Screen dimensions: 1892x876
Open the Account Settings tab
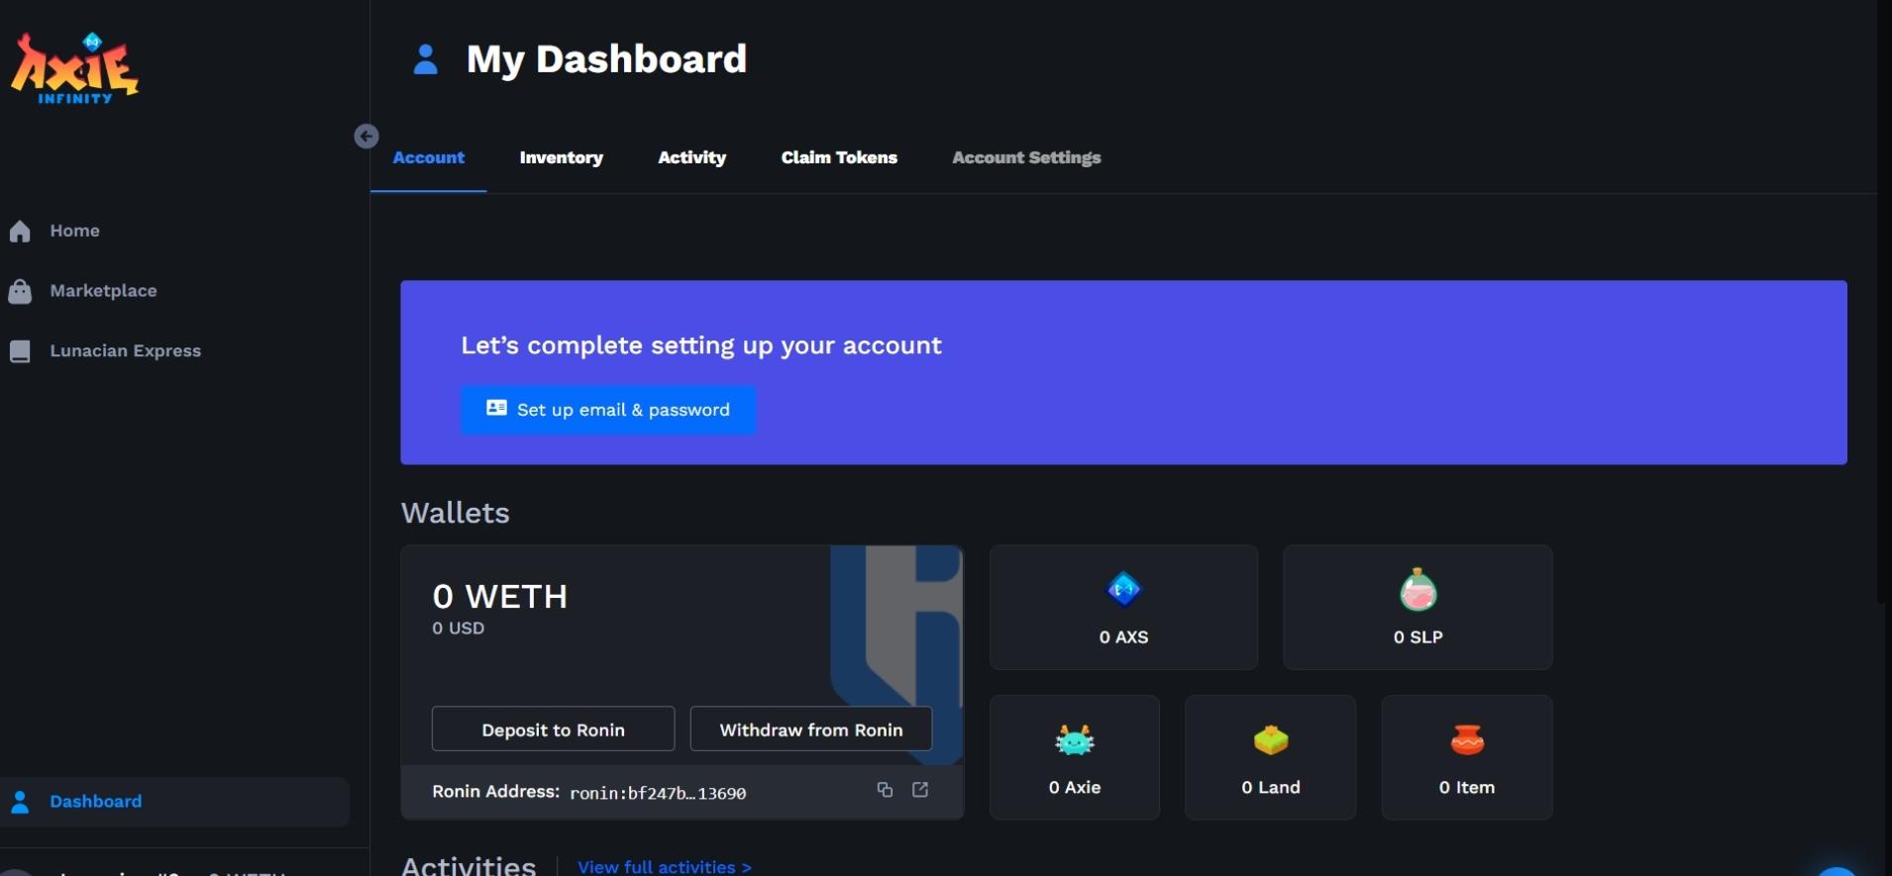pyautogui.click(x=1026, y=157)
